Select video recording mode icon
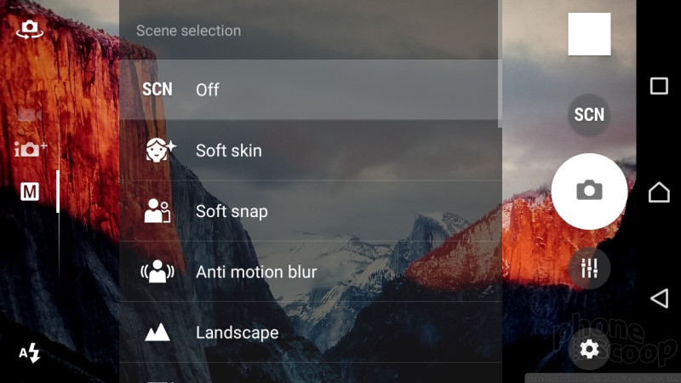This screenshot has width=681, height=383. (30, 115)
